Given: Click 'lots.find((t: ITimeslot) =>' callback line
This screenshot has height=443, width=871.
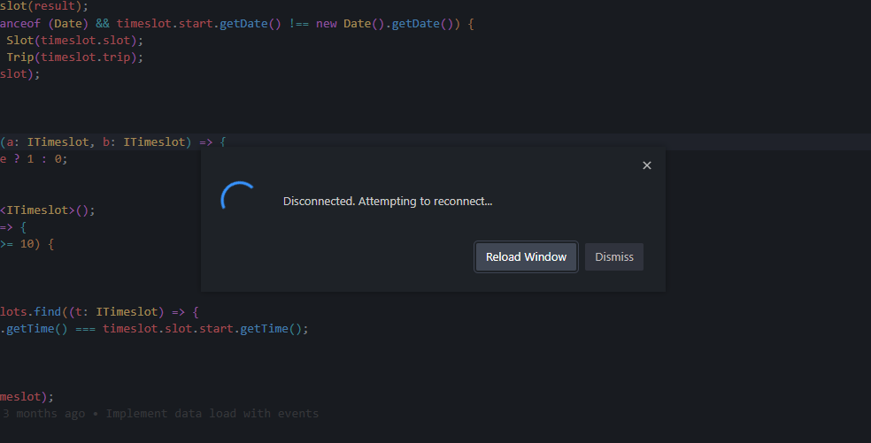Looking at the screenshot, I should click(99, 312).
